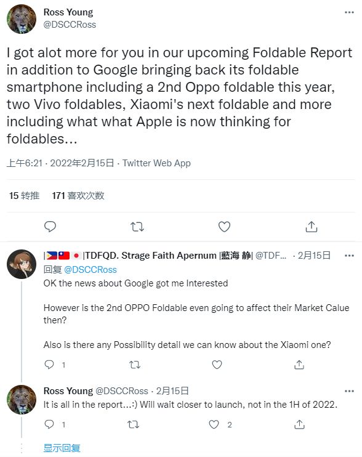Like TDFQD's reply about Google news

[x=217, y=365]
